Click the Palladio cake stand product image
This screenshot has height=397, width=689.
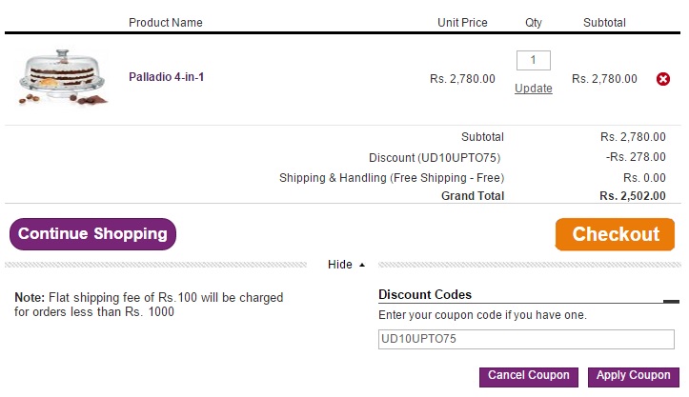[62, 77]
